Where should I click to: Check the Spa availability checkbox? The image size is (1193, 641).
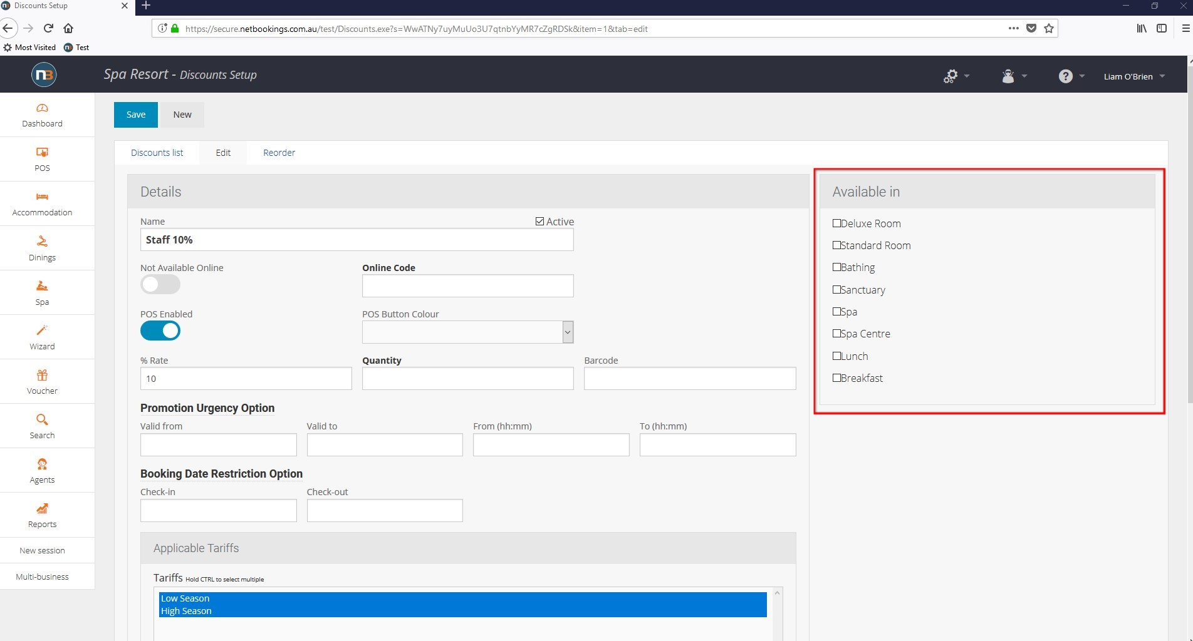pyautogui.click(x=836, y=311)
